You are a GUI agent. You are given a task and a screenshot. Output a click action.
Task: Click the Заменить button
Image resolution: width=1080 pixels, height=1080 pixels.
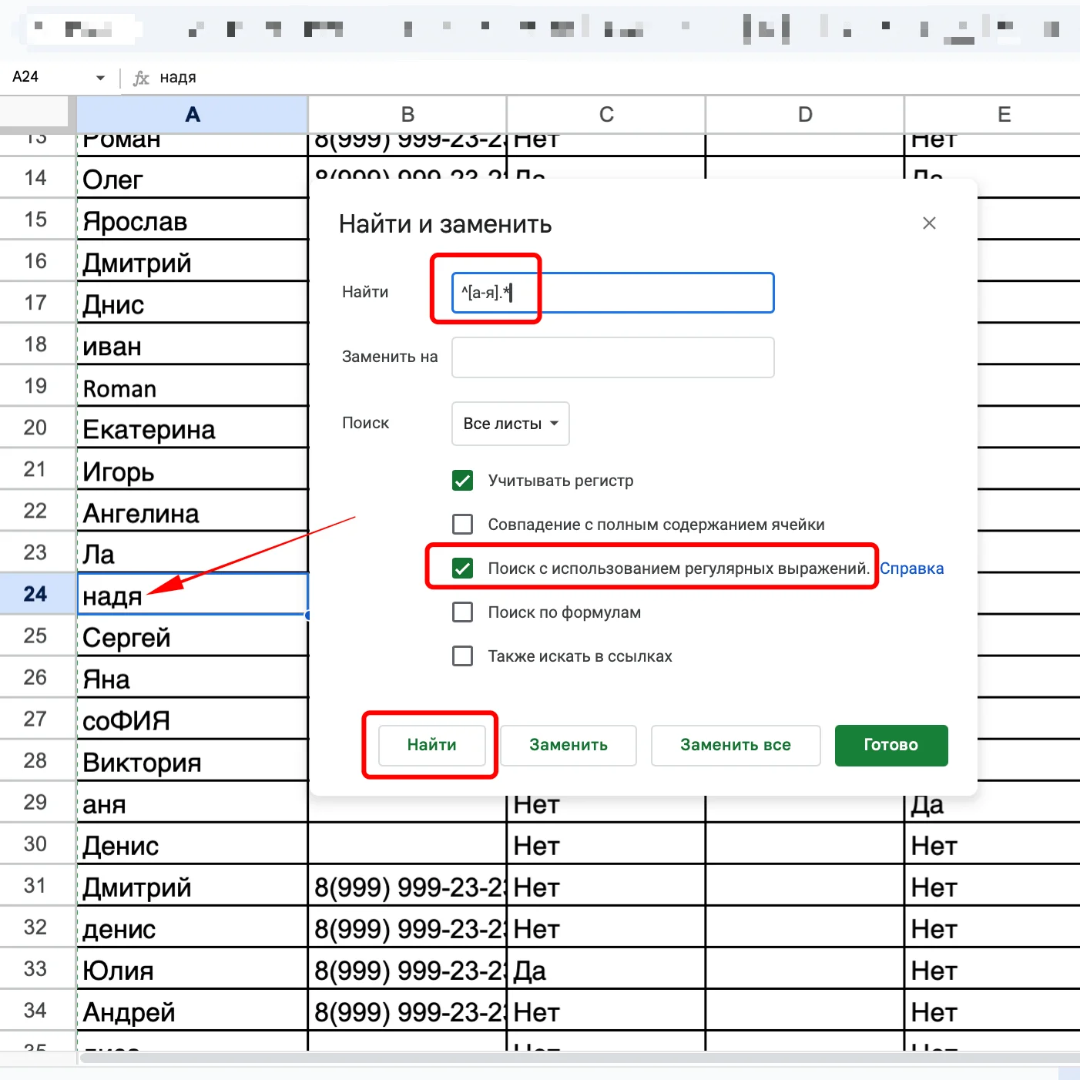pos(568,745)
